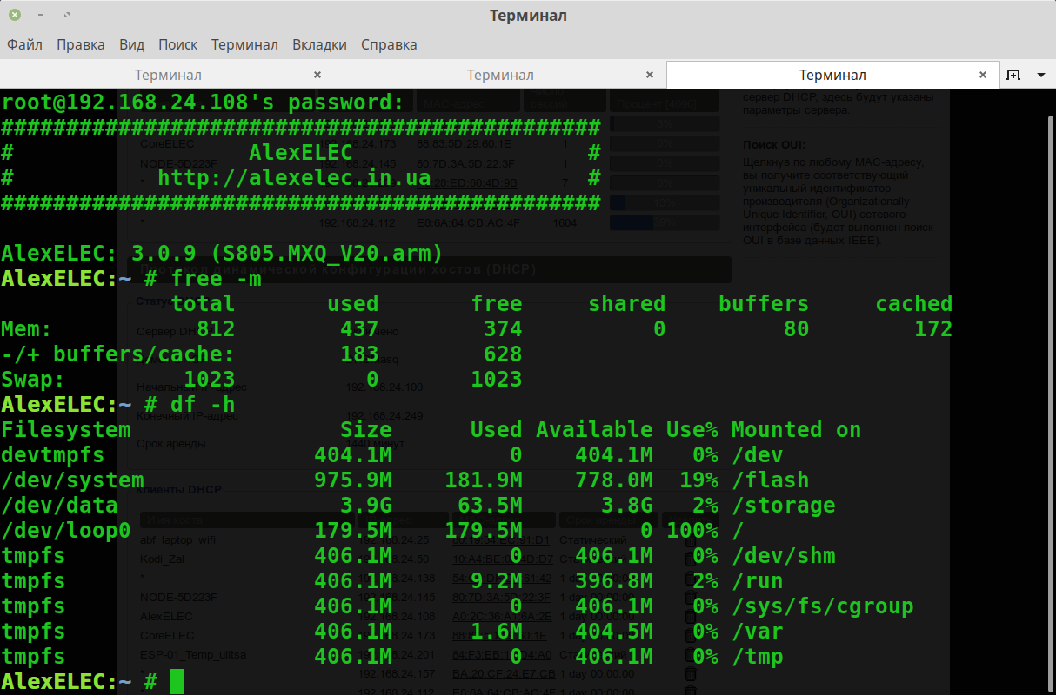Click the '/tmp' mount point

pos(758,657)
